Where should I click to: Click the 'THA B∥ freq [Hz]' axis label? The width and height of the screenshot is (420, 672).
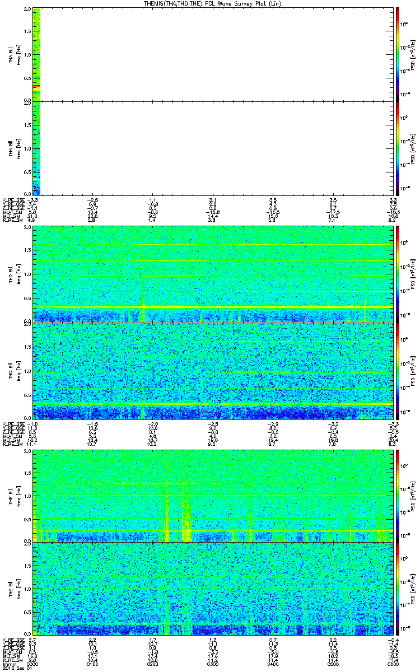point(15,148)
